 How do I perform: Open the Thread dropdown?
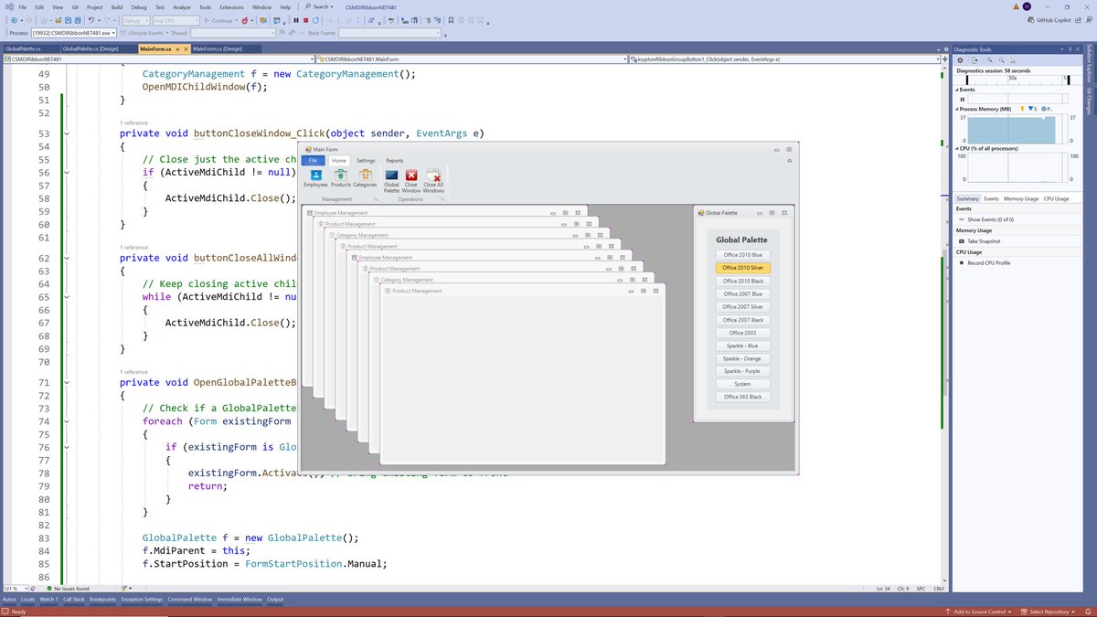[233, 33]
